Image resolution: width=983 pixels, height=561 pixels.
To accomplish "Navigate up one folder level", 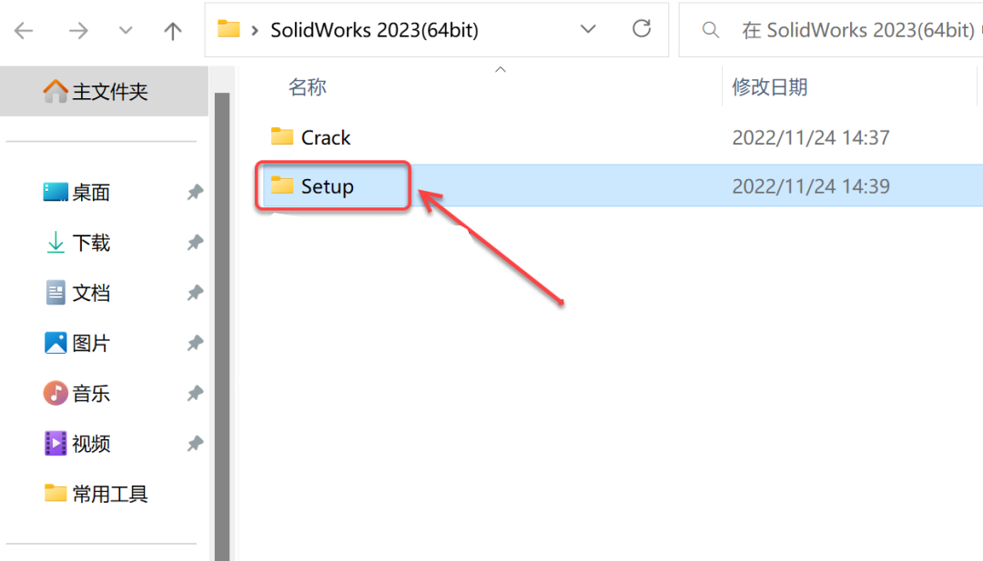I will click(x=172, y=29).
